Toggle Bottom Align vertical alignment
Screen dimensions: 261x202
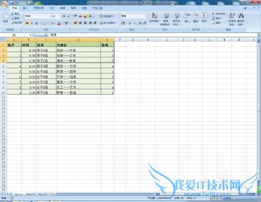[85, 16]
